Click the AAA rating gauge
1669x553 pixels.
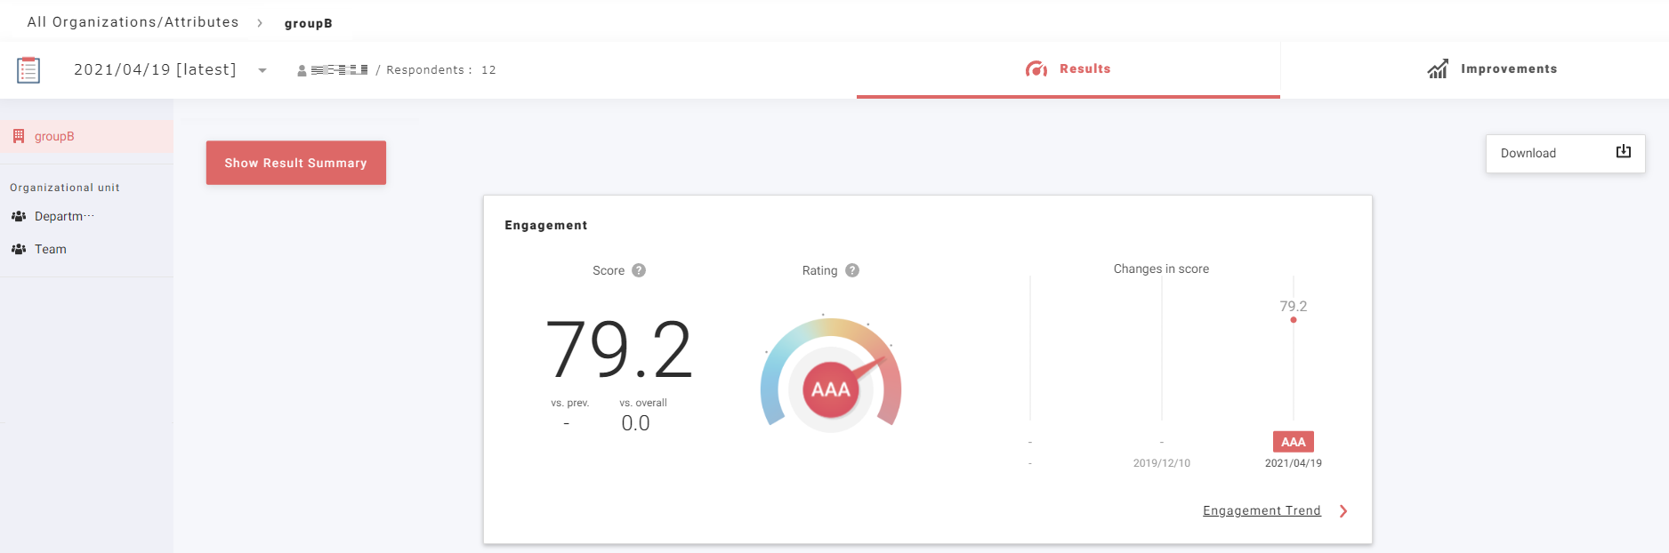(831, 389)
